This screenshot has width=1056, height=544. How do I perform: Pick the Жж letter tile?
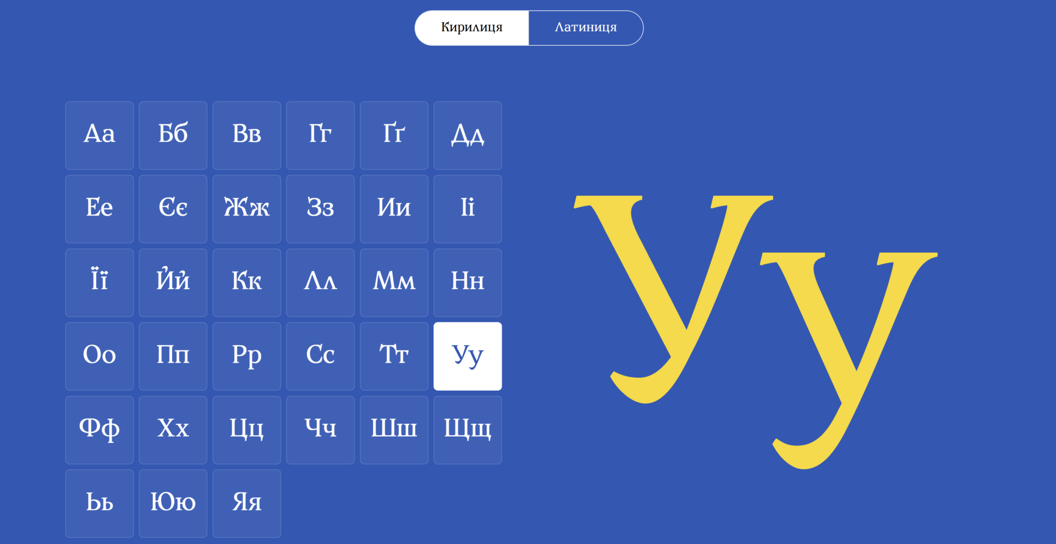(x=247, y=209)
